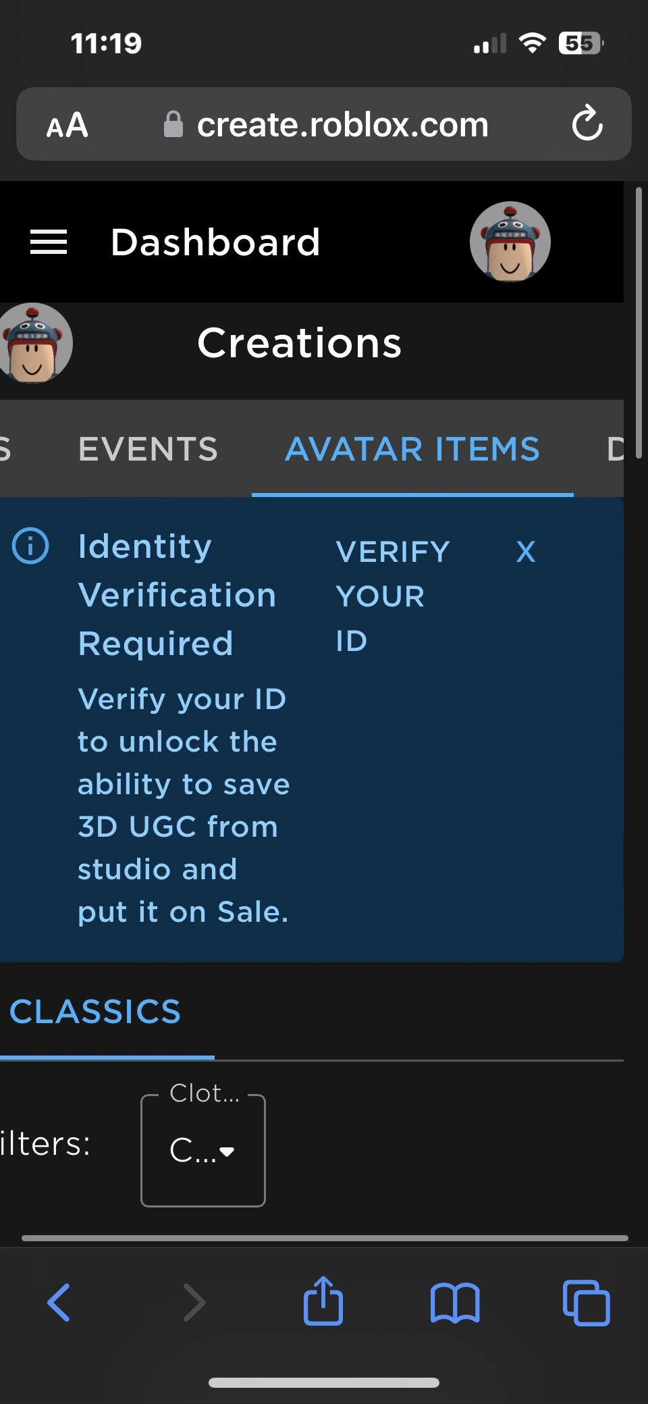Screen dimensions: 648x1404
Task: Select the AVATAR ITEMS tab
Action: coord(412,448)
